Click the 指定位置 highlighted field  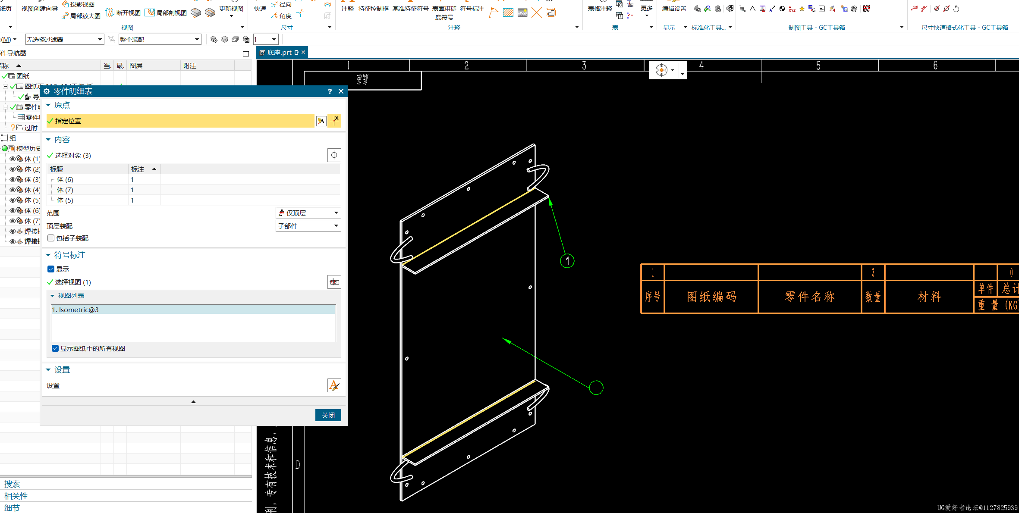[180, 121]
